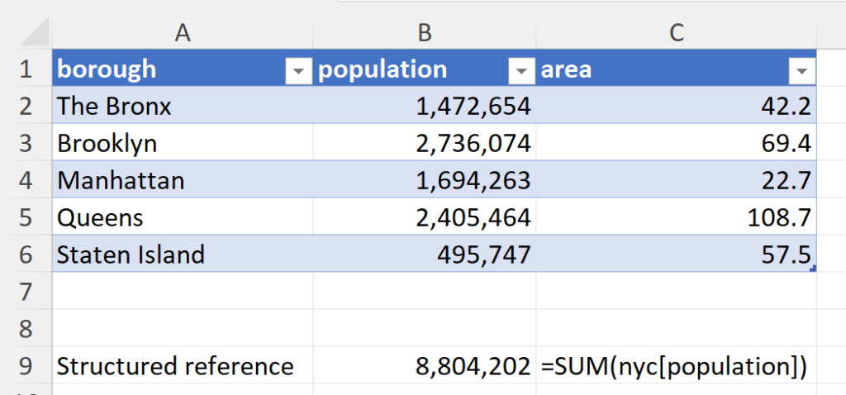Select row 7 header
The height and width of the screenshot is (395, 846).
[25, 292]
